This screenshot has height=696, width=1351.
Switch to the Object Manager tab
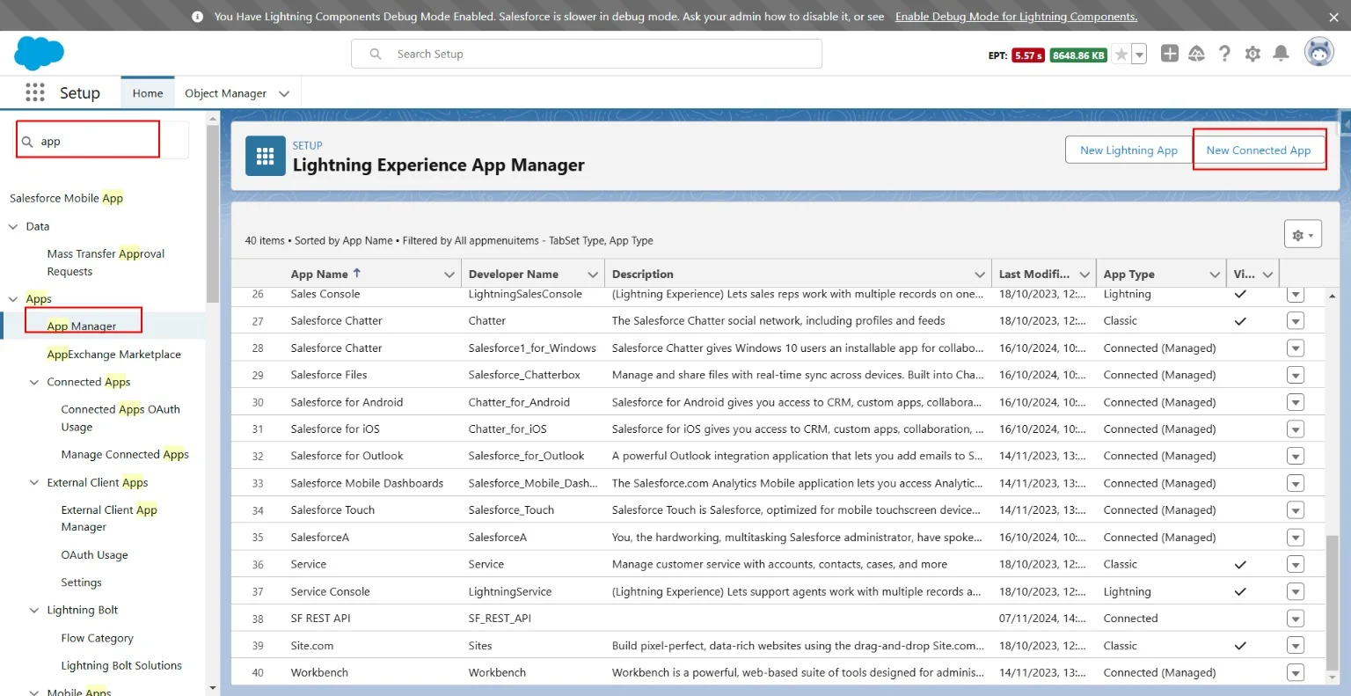point(225,93)
